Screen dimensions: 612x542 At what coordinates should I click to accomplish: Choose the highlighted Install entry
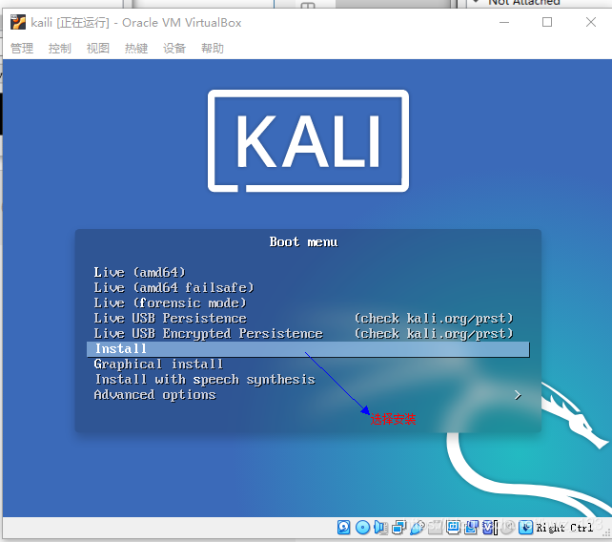(x=308, y=349)
